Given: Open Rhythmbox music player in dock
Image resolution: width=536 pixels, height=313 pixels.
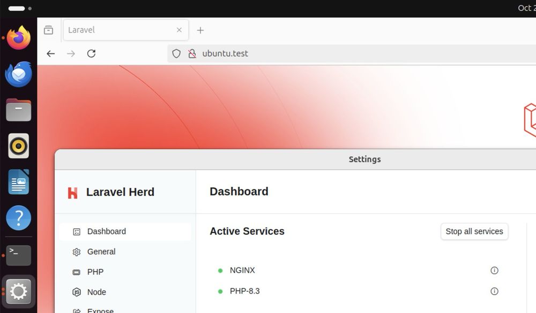Looking at the screenshot, I should (x=18, y=146).
